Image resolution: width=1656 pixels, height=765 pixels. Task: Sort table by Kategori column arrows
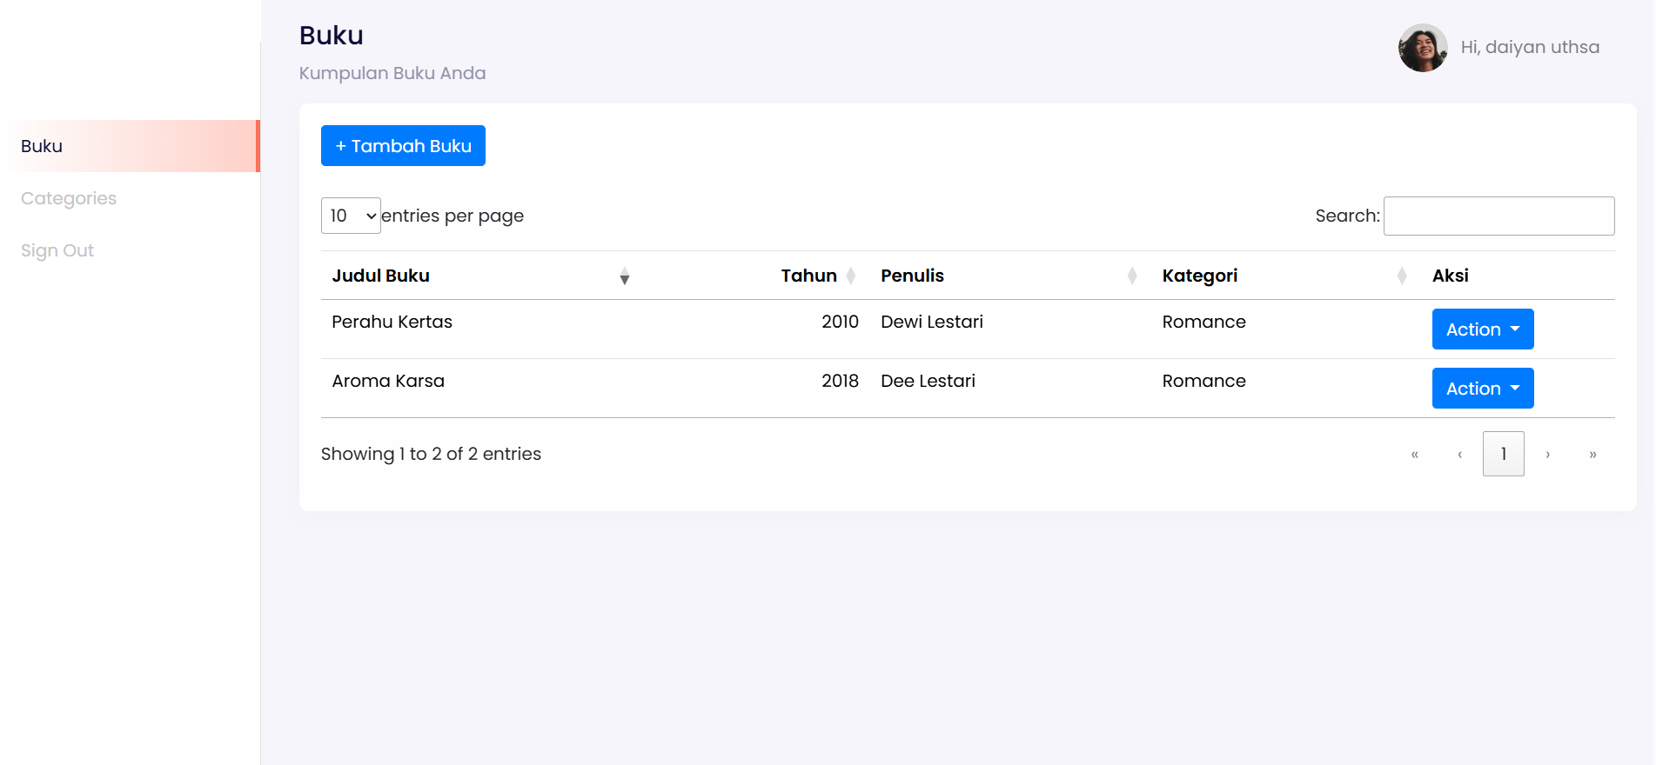pyautogui.click(x=1401, y=276)
